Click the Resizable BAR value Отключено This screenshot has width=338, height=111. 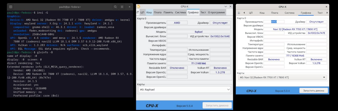pos(177,68)
